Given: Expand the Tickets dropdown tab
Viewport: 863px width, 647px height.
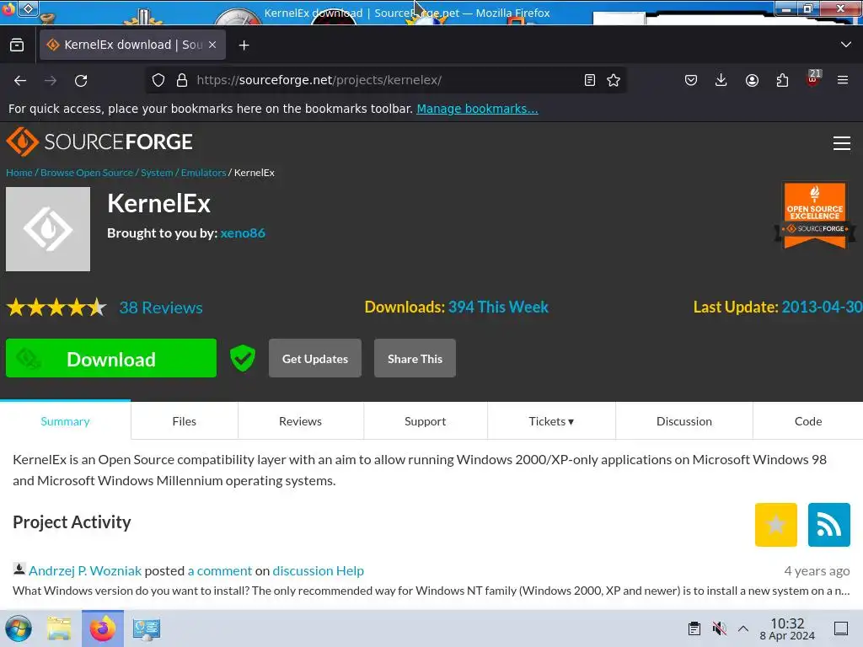Looking at the screenshot, I should (551, 421).
